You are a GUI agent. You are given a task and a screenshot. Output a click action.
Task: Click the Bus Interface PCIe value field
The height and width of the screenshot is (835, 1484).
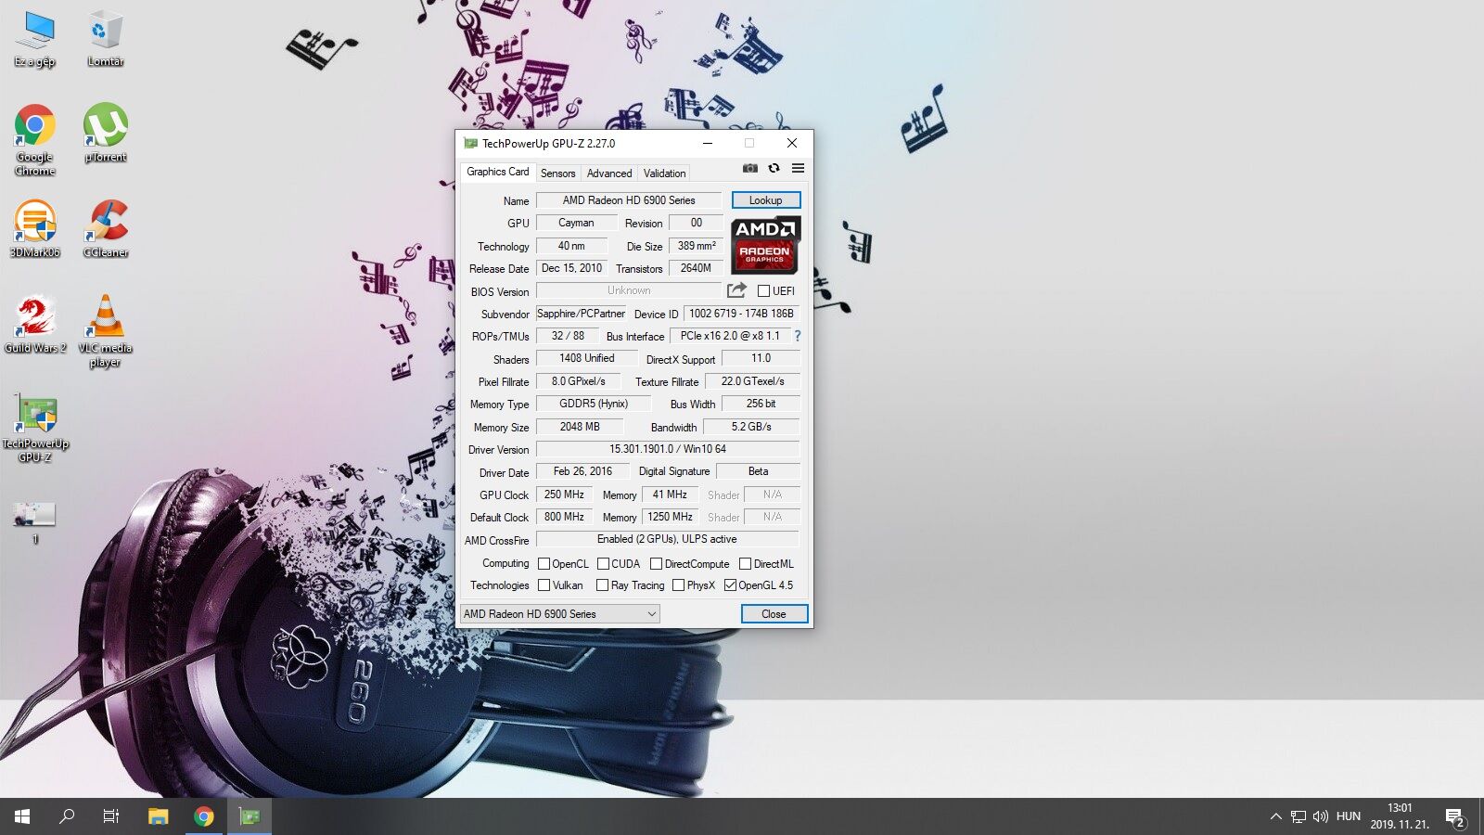coord(730,336)
